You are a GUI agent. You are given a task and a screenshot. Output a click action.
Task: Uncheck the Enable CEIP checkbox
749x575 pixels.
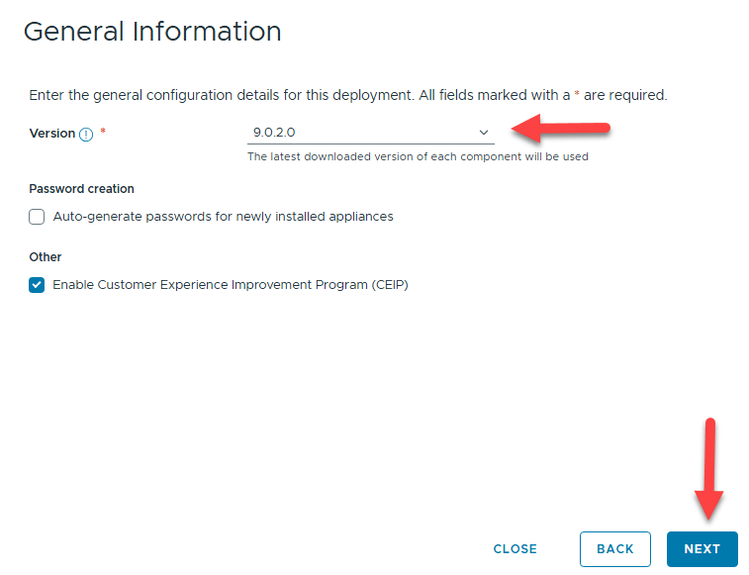tap(37, 285)
